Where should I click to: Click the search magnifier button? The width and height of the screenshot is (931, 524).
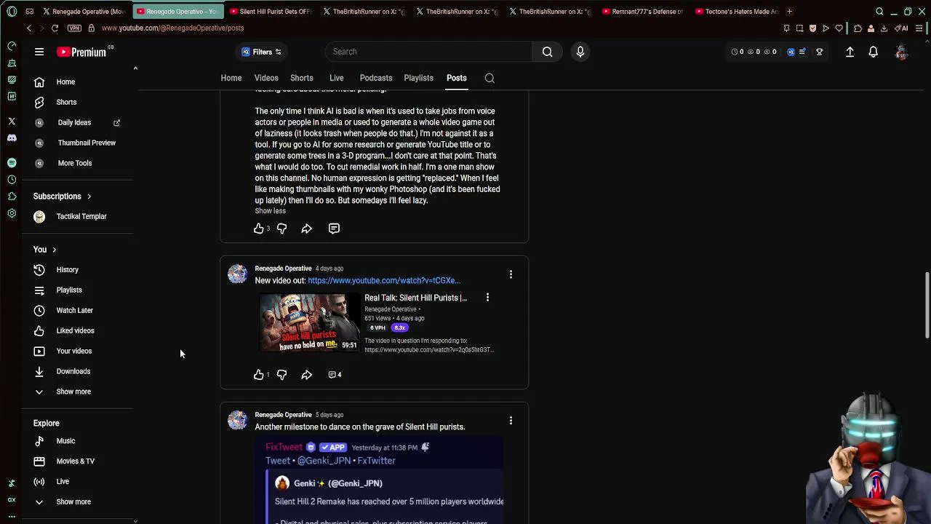(547, 52)
